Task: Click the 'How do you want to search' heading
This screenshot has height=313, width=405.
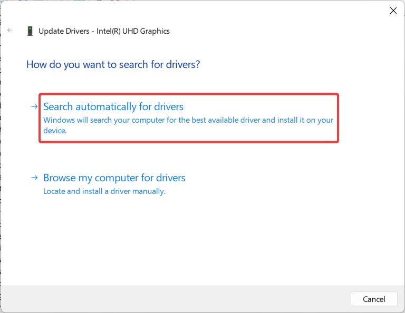Action: tap(113, 65)
